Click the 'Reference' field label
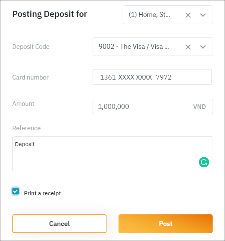Screen dimensions: 225x241 point(26,128)
